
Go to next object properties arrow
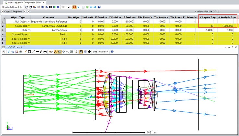pyautogui.click(x=28, y=12)
